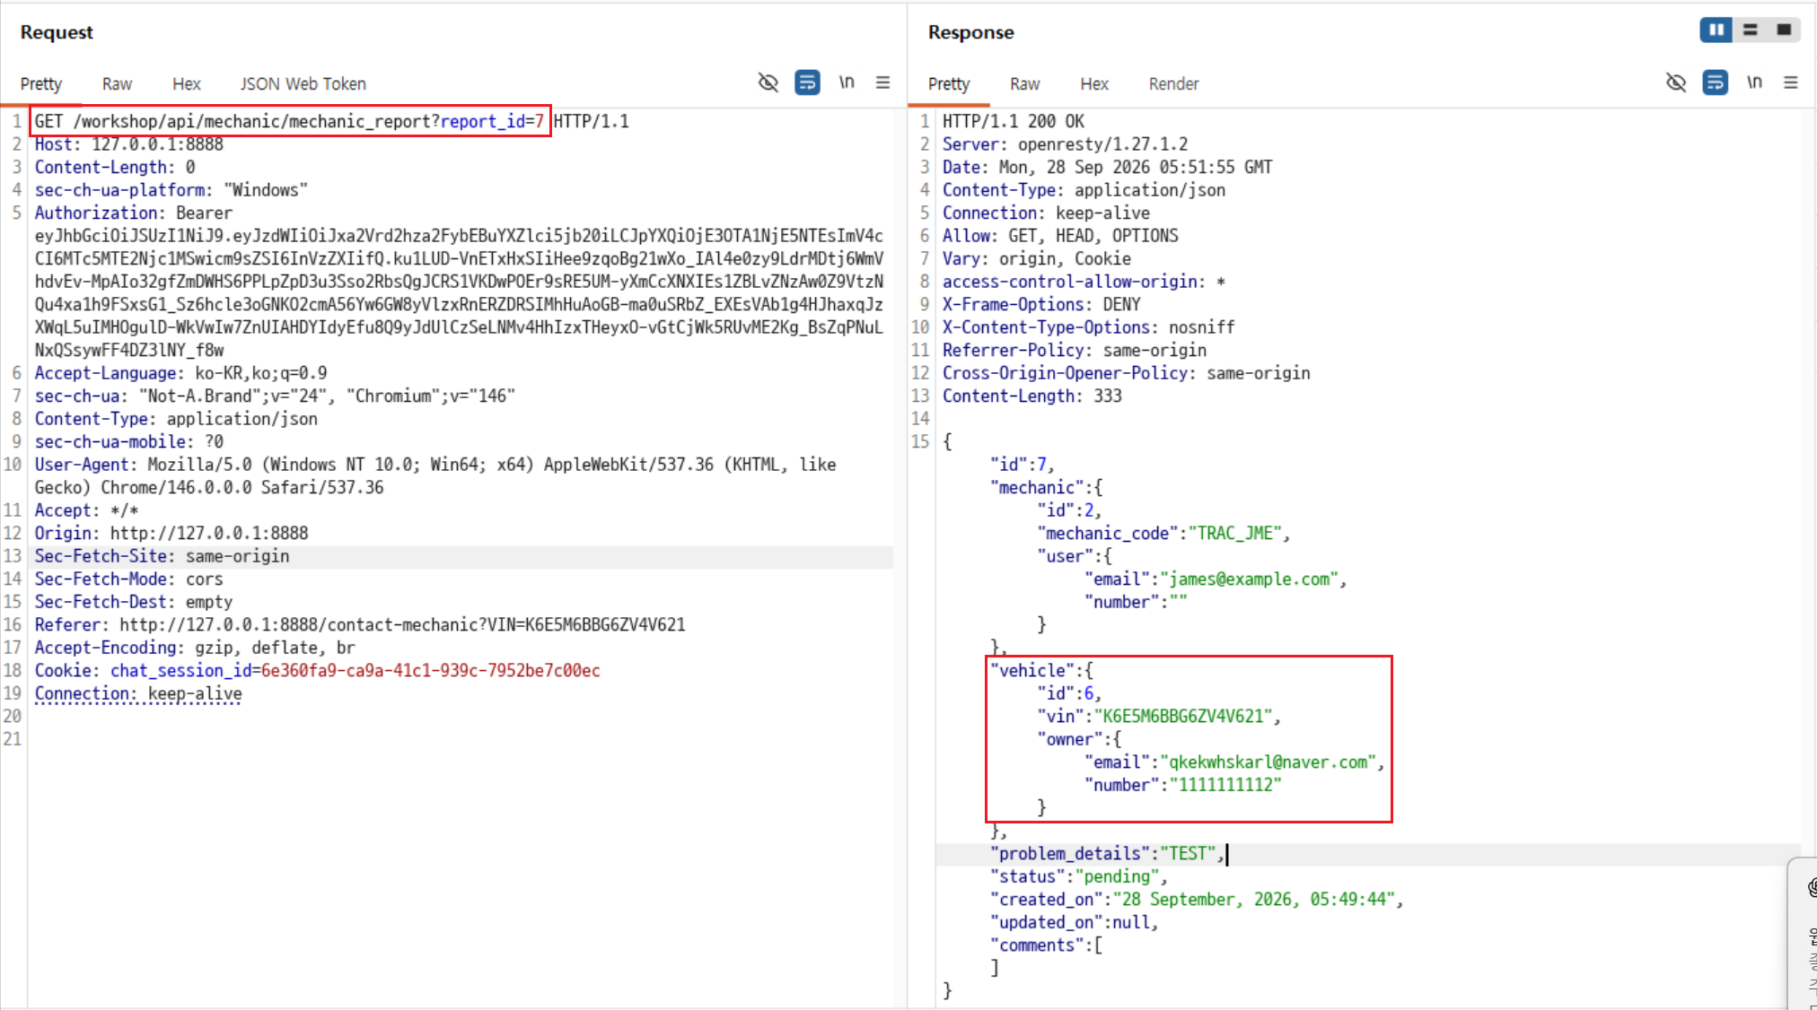The width and height of the screenshot is (1817, 1010).
Task: Open the Request panel hamburger options menu
Action: tap(883, 83)
